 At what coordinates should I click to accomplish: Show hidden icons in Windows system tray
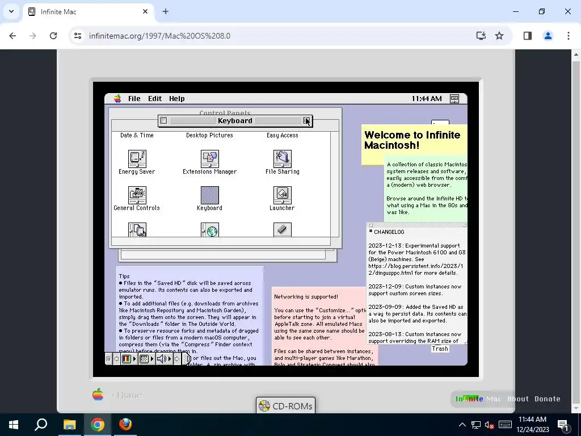click(x=462, y=425)
